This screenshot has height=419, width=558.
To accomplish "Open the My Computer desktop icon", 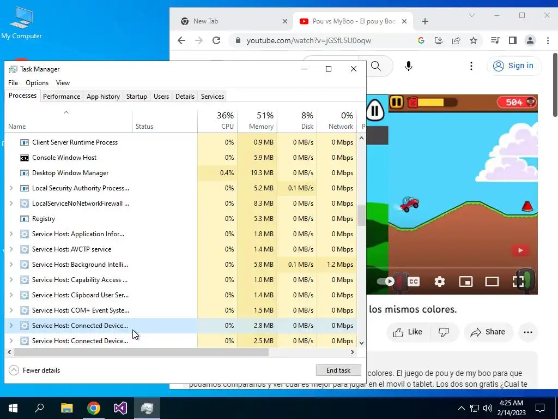I will (21, 23).
